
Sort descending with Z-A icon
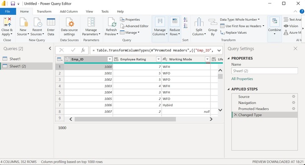click(186, 26)
